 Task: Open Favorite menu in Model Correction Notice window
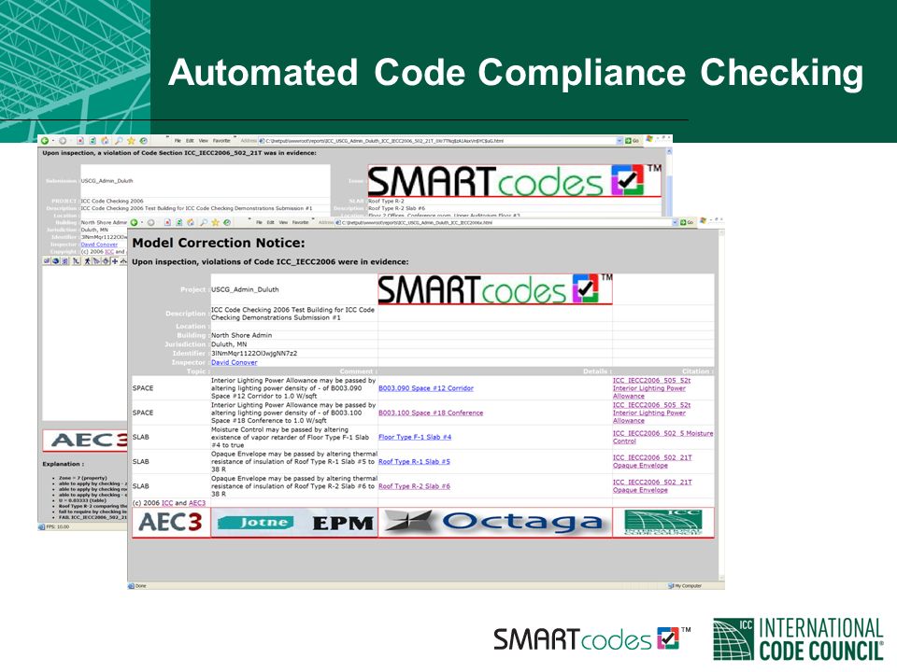(x=300, y=222)
